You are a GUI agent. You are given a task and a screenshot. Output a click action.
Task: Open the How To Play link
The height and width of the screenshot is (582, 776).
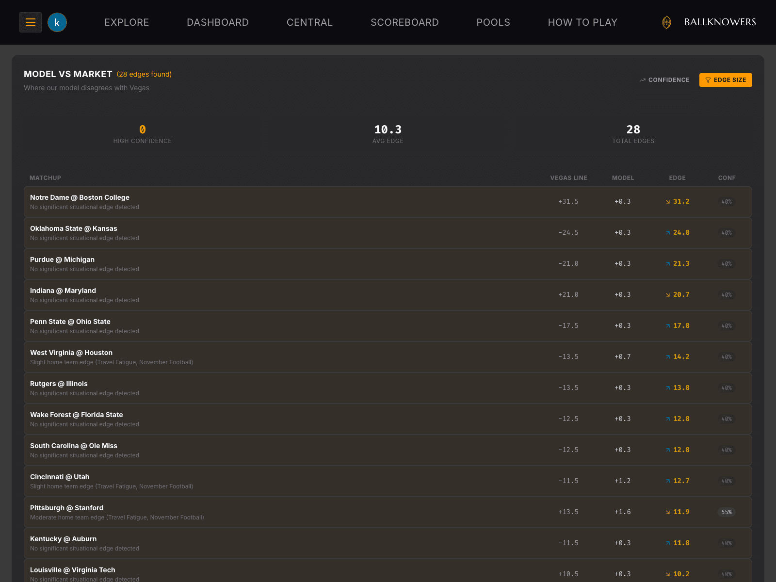[582, 22]
